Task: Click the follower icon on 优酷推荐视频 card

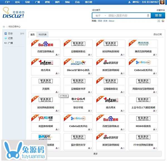Action: 57,129
